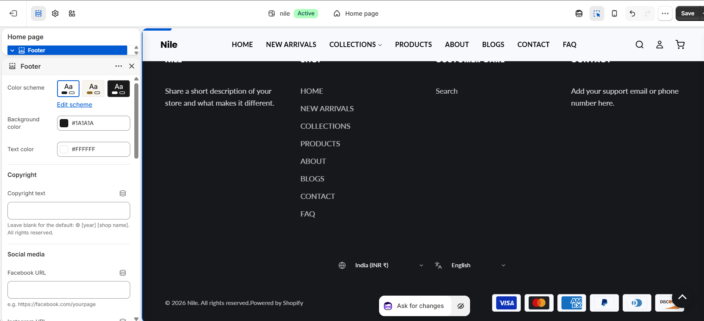This screenshot has width=704, height=321.
Task: Choose the dark third color scheme
Action: tap(119, 88)
